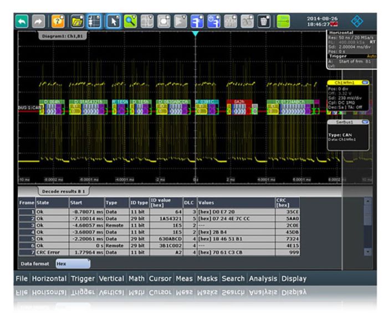
Task: Click the BUS 1:CAN bus label
Action: pos(30,108)
